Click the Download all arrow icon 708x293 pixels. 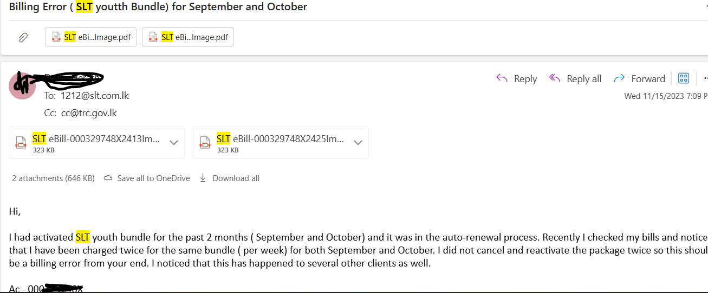(x=203, y=178)
